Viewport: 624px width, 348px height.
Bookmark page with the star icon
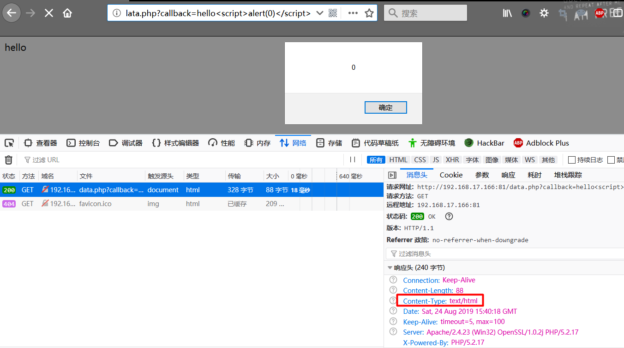coord(369,13)
